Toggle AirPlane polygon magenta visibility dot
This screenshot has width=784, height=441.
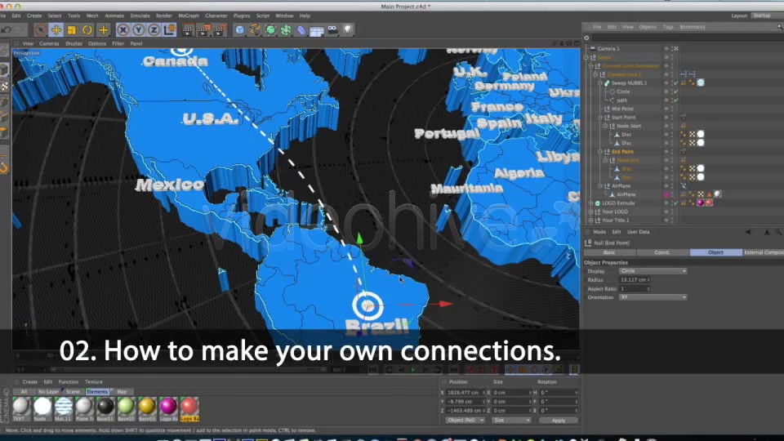click(x=666, y=194)
